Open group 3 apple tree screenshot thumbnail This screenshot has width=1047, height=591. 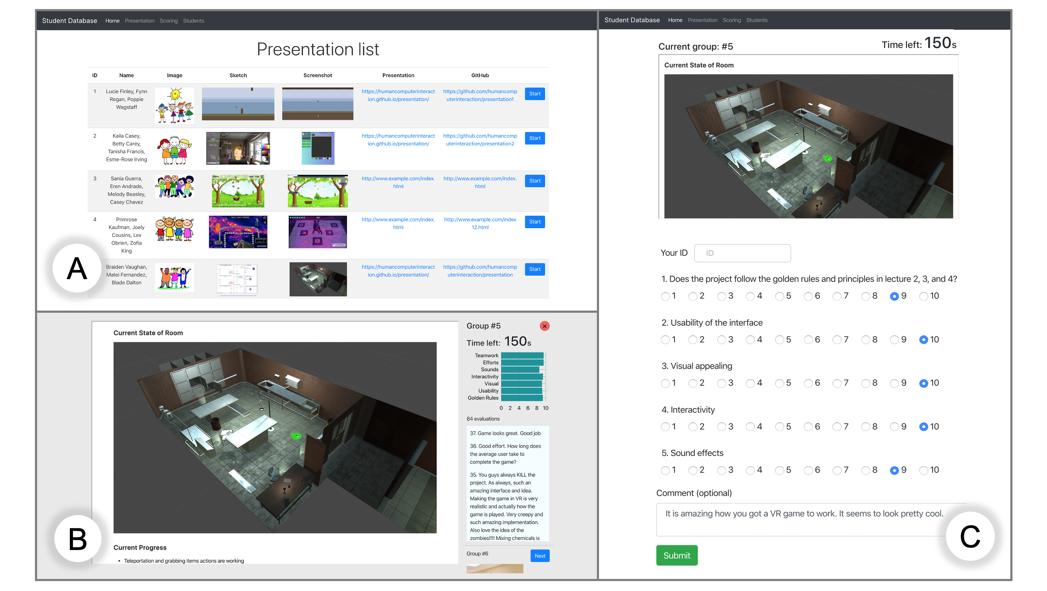pos(318,191)
